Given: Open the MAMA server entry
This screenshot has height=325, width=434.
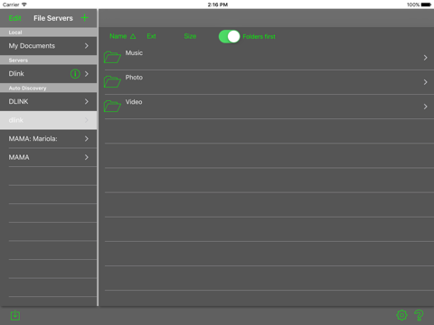Looking at the screenshot, I should 48,157.
